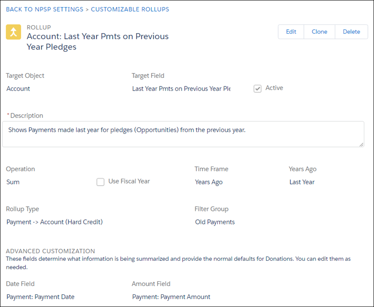The height and width of the screenshot is (307, 374).
Task: Click the Advanced Customization heading
Action: [50, 251]
